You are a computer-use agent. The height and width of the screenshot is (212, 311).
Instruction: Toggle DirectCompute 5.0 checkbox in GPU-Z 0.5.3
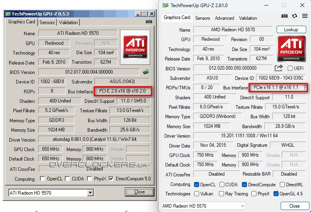click(111, 178)
